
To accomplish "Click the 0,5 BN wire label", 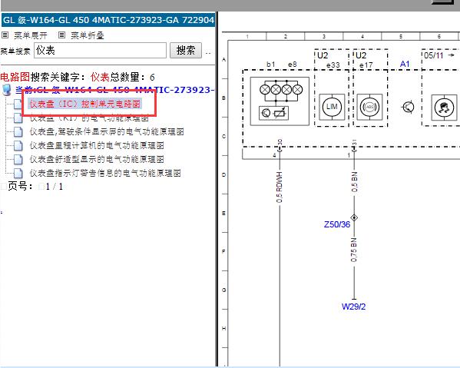I will coord(354,182).
